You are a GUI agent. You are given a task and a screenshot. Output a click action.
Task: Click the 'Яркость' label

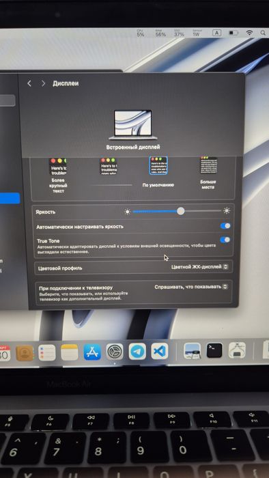[45, 212]
